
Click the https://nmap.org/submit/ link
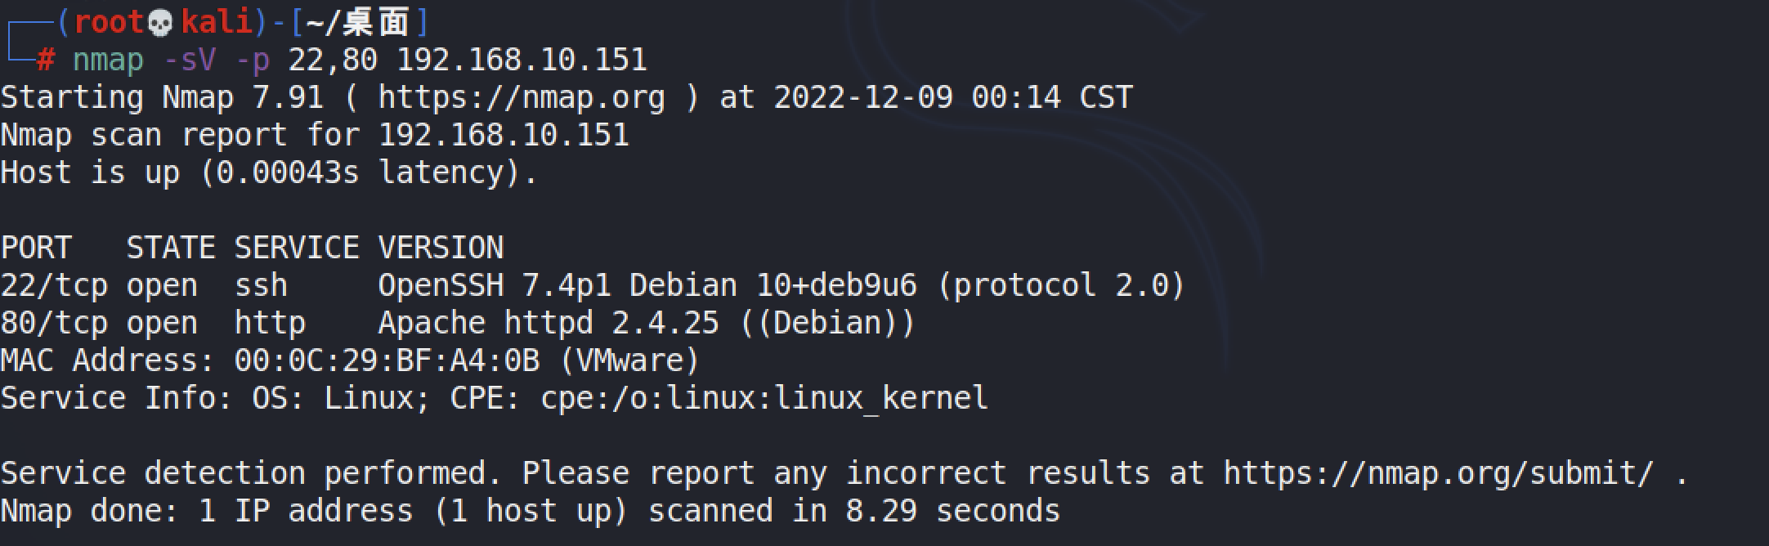[1439, 474]
